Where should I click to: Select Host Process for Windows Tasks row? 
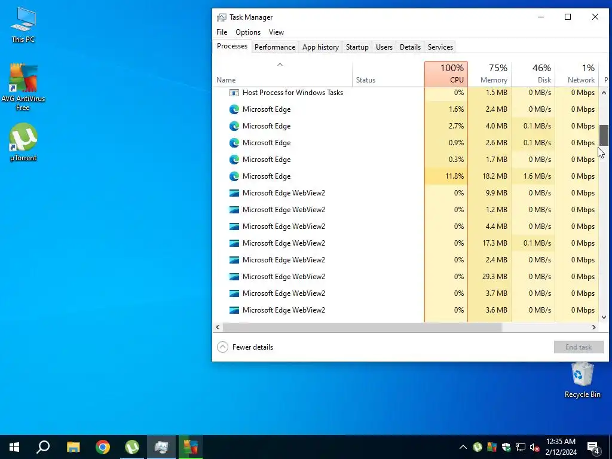click(406, 93)
